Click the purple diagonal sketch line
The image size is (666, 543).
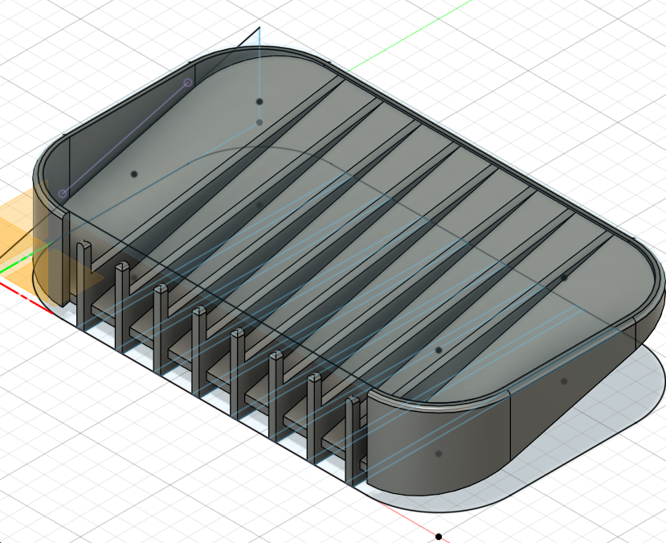tap(125, 138)
